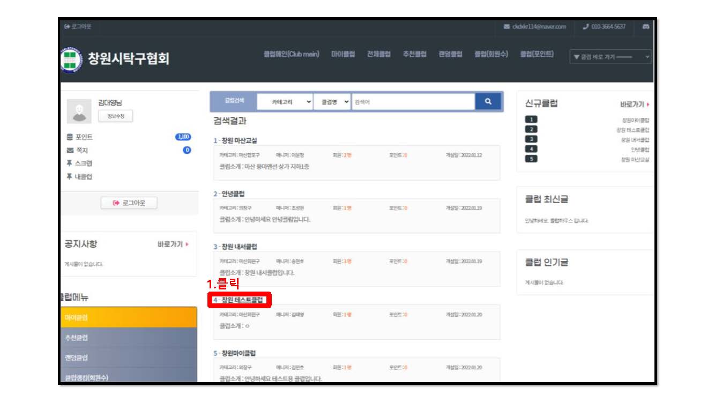The height and width of the screenshot is (402, 715).
Task: Click the envelope icon beside the email address
Action: (507, 26)
